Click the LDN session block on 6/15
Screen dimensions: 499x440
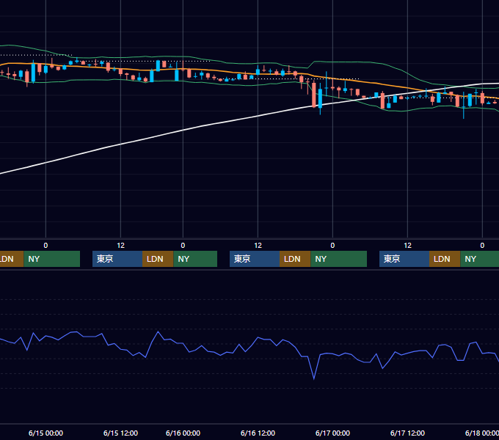(x=158, y=259)
